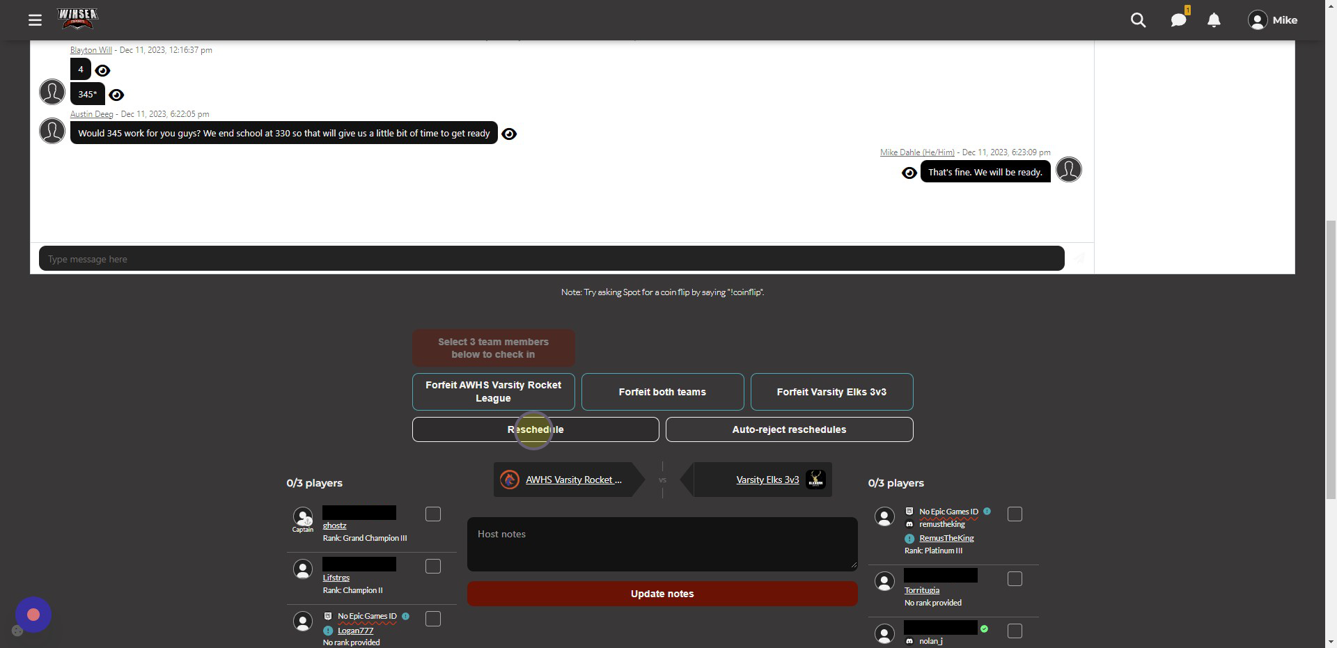Viewport: 1337px width, 648px height.
Task: Toggle eye on "Would 345 work" message
Action: point(509,134)
